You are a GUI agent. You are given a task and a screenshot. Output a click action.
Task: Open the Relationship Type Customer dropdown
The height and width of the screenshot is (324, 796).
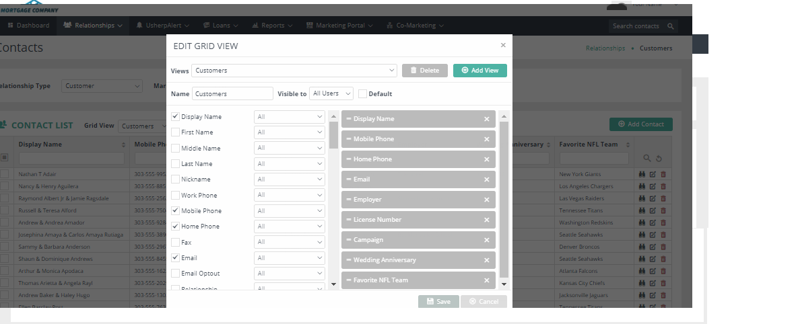[x=102, y=86]
